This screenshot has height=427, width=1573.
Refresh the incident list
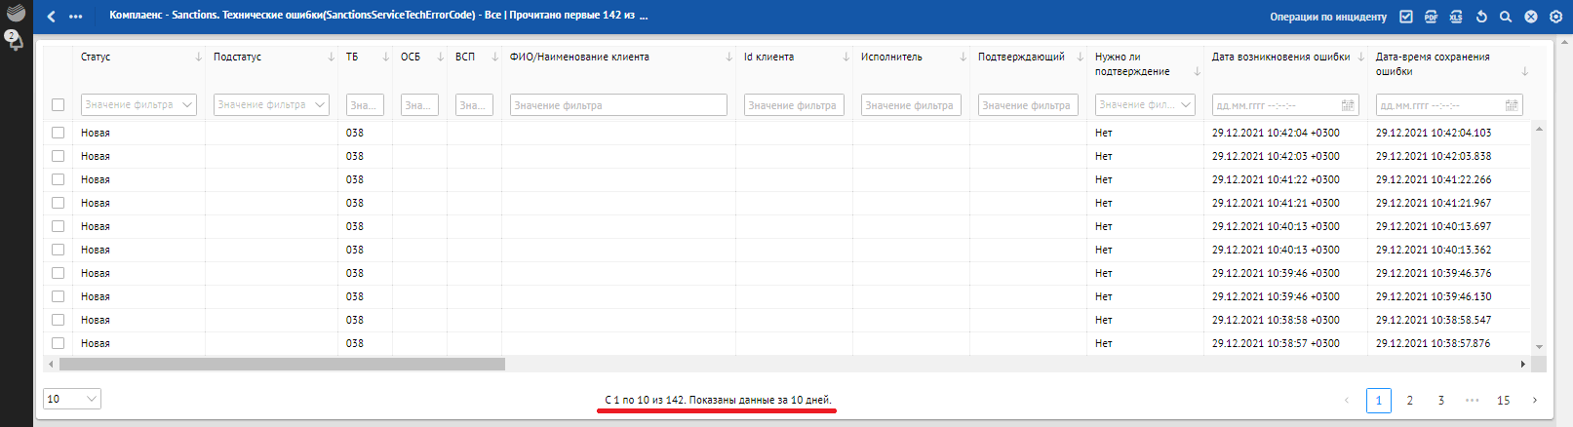click(x=1481, y=17)
